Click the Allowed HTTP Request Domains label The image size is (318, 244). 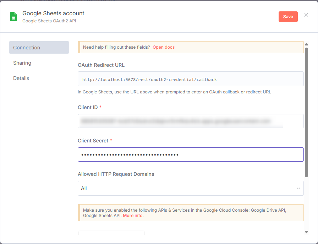click(116, 174)
